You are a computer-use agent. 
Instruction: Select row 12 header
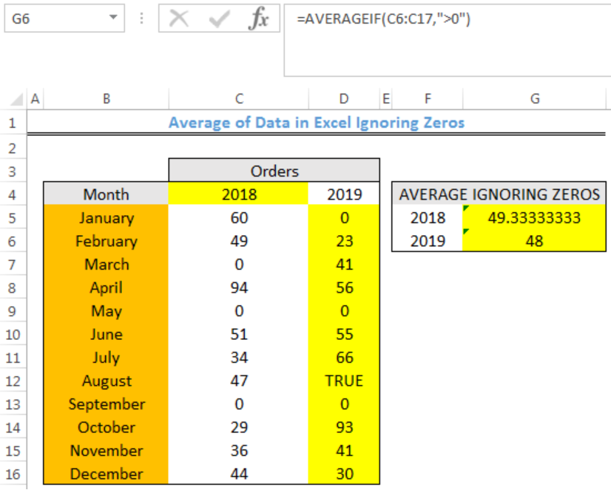click(x=13, y=381)
